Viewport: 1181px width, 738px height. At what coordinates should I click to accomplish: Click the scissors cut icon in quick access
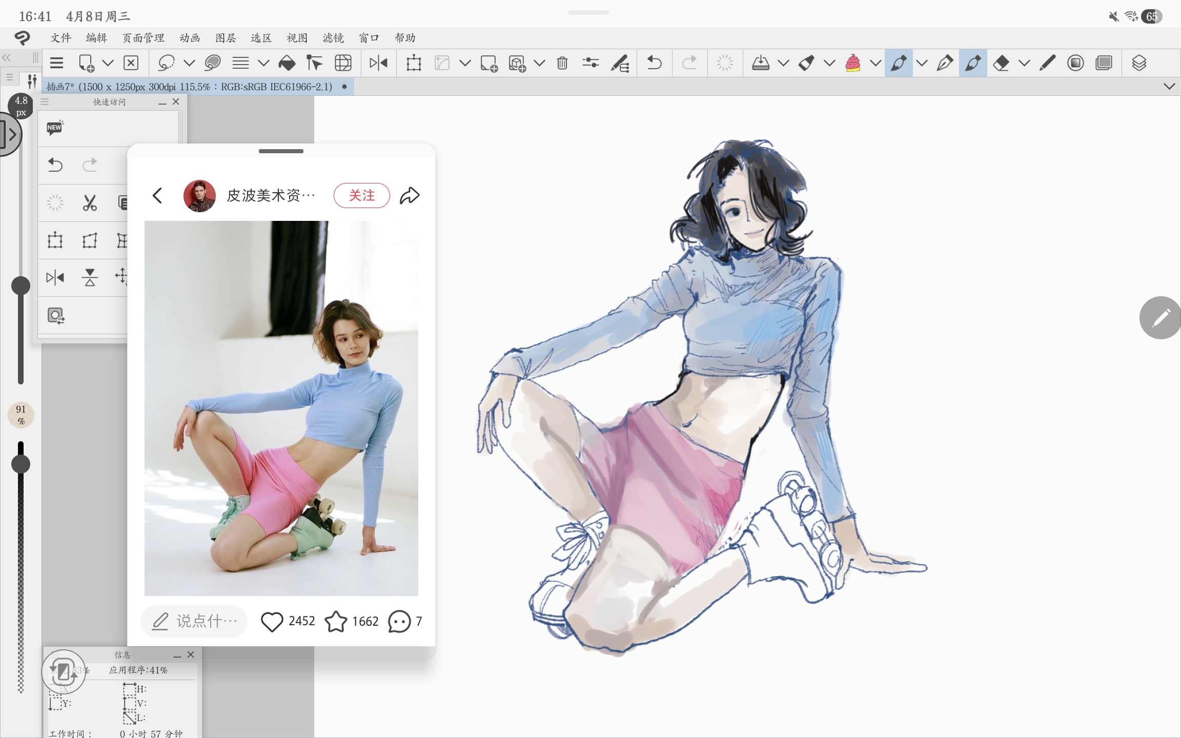click(90, 203)
